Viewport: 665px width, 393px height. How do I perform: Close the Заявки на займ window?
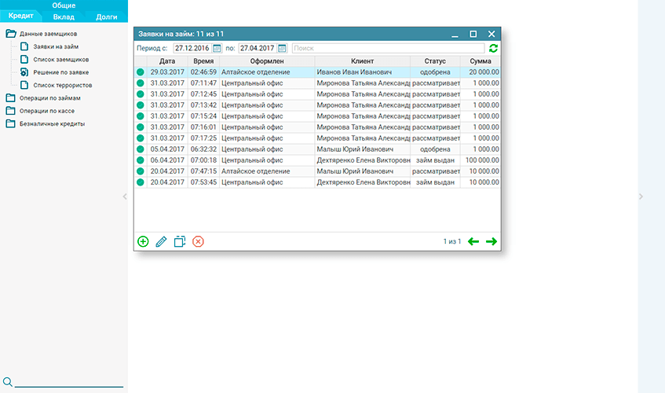coord(491,34)
